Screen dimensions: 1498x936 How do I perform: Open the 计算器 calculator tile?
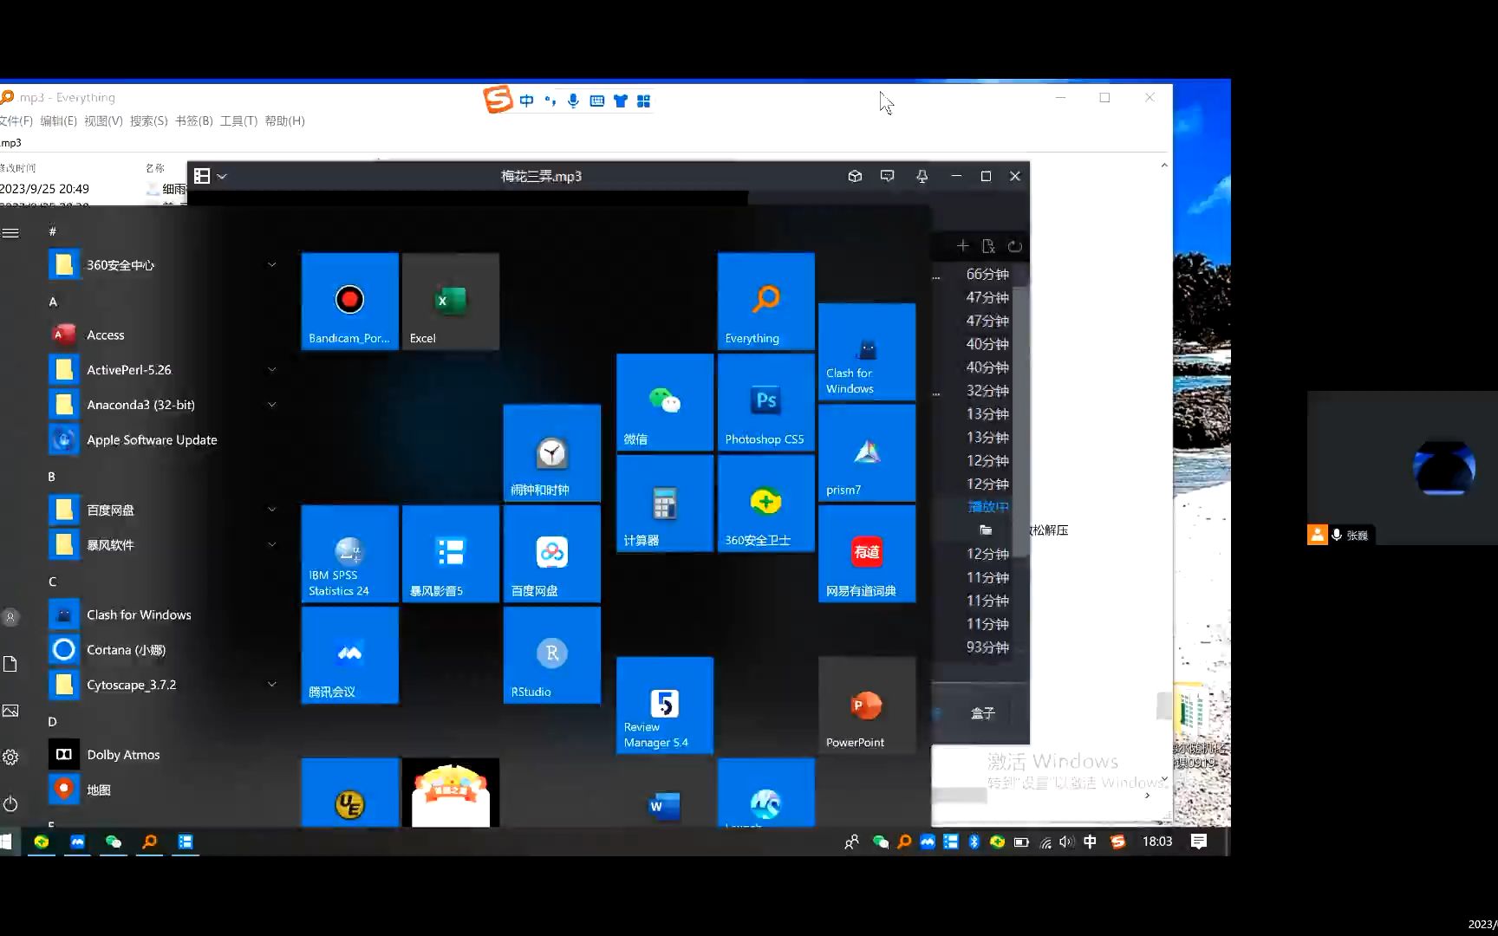(x=665, y=504)
